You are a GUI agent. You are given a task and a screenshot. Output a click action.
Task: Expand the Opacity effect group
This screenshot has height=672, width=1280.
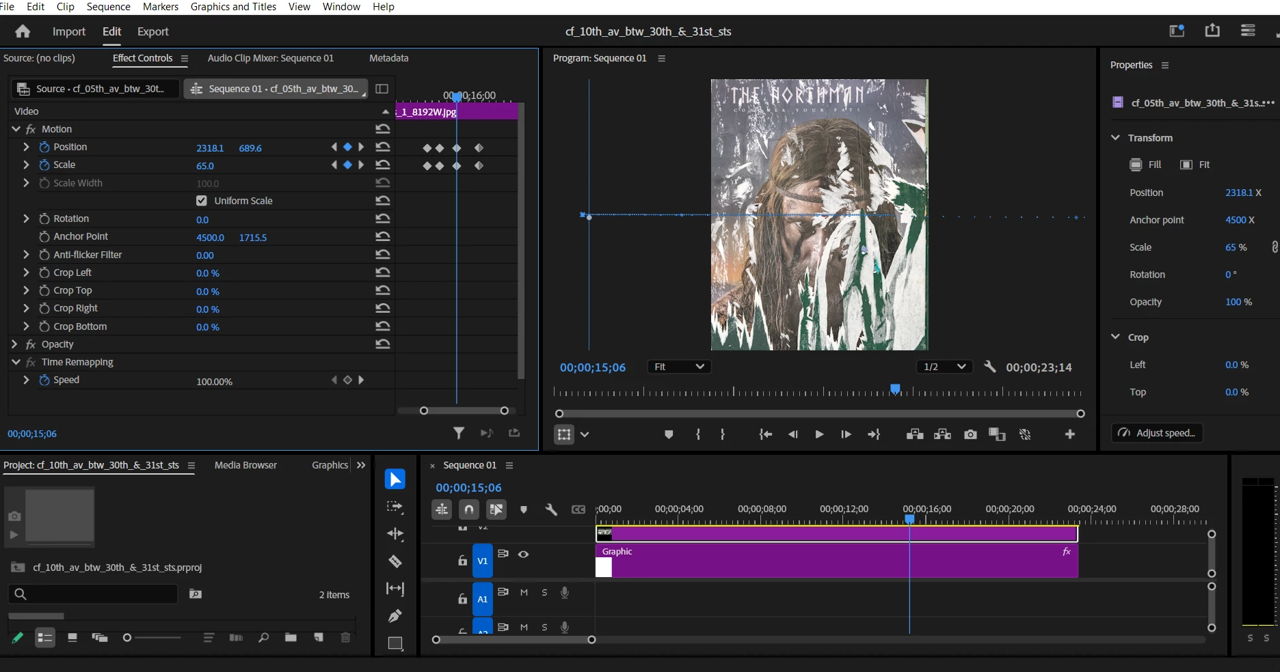tap(15, 344)
